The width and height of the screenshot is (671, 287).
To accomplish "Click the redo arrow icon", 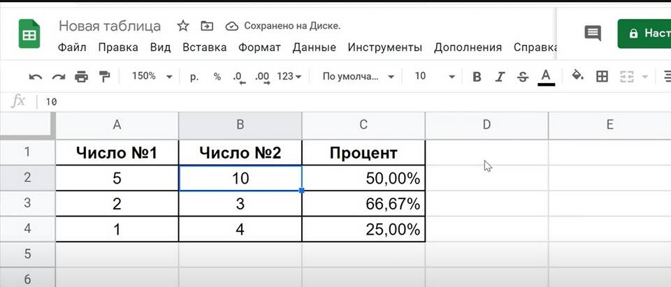I will coord(59,76).
